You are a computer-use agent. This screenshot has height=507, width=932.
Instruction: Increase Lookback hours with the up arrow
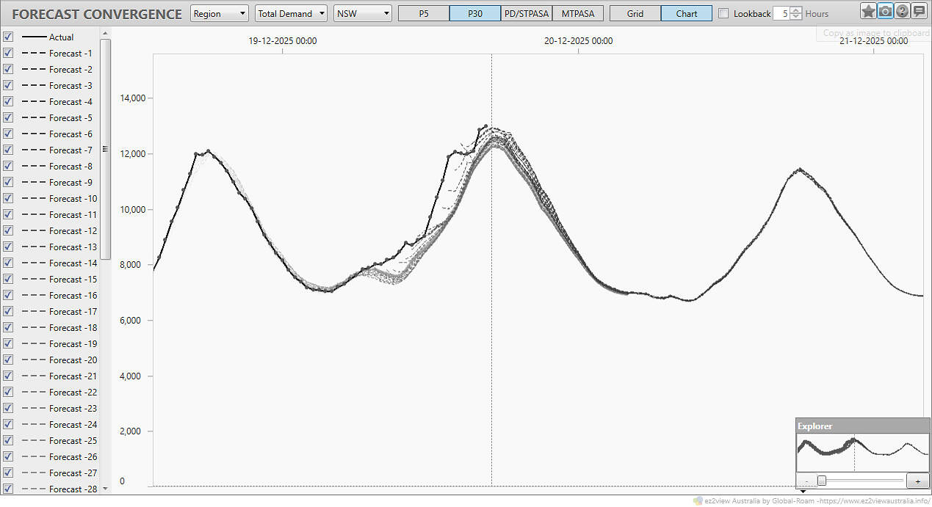click(x=796, y=10)
